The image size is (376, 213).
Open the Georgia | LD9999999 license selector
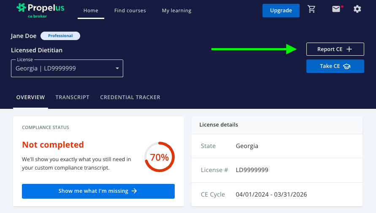tap(63, 68)
